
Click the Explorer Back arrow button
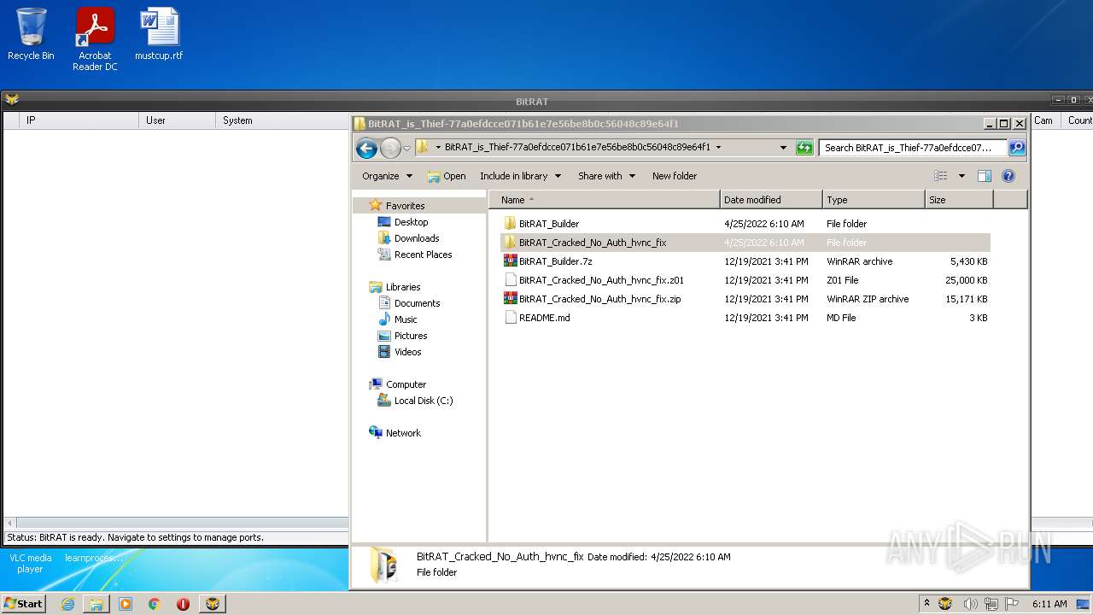[x=366, y=148]
